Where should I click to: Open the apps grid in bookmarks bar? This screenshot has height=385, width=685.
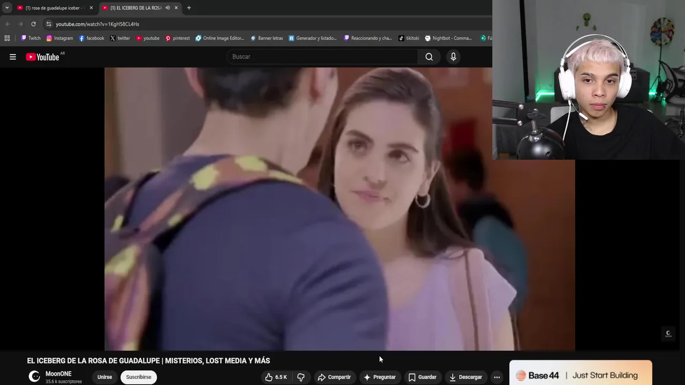click(x=7, y=38)
